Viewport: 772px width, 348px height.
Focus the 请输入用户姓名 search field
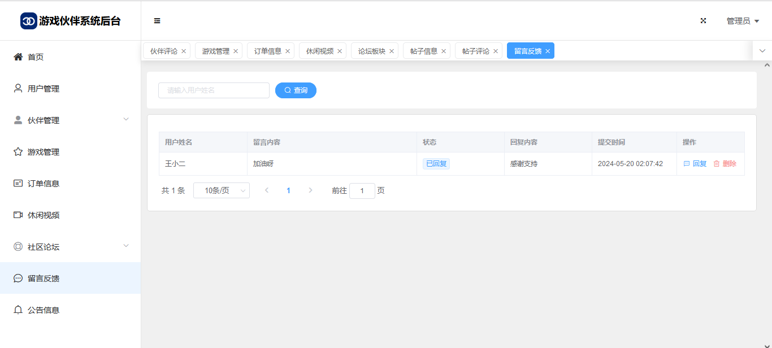[214, 90]
